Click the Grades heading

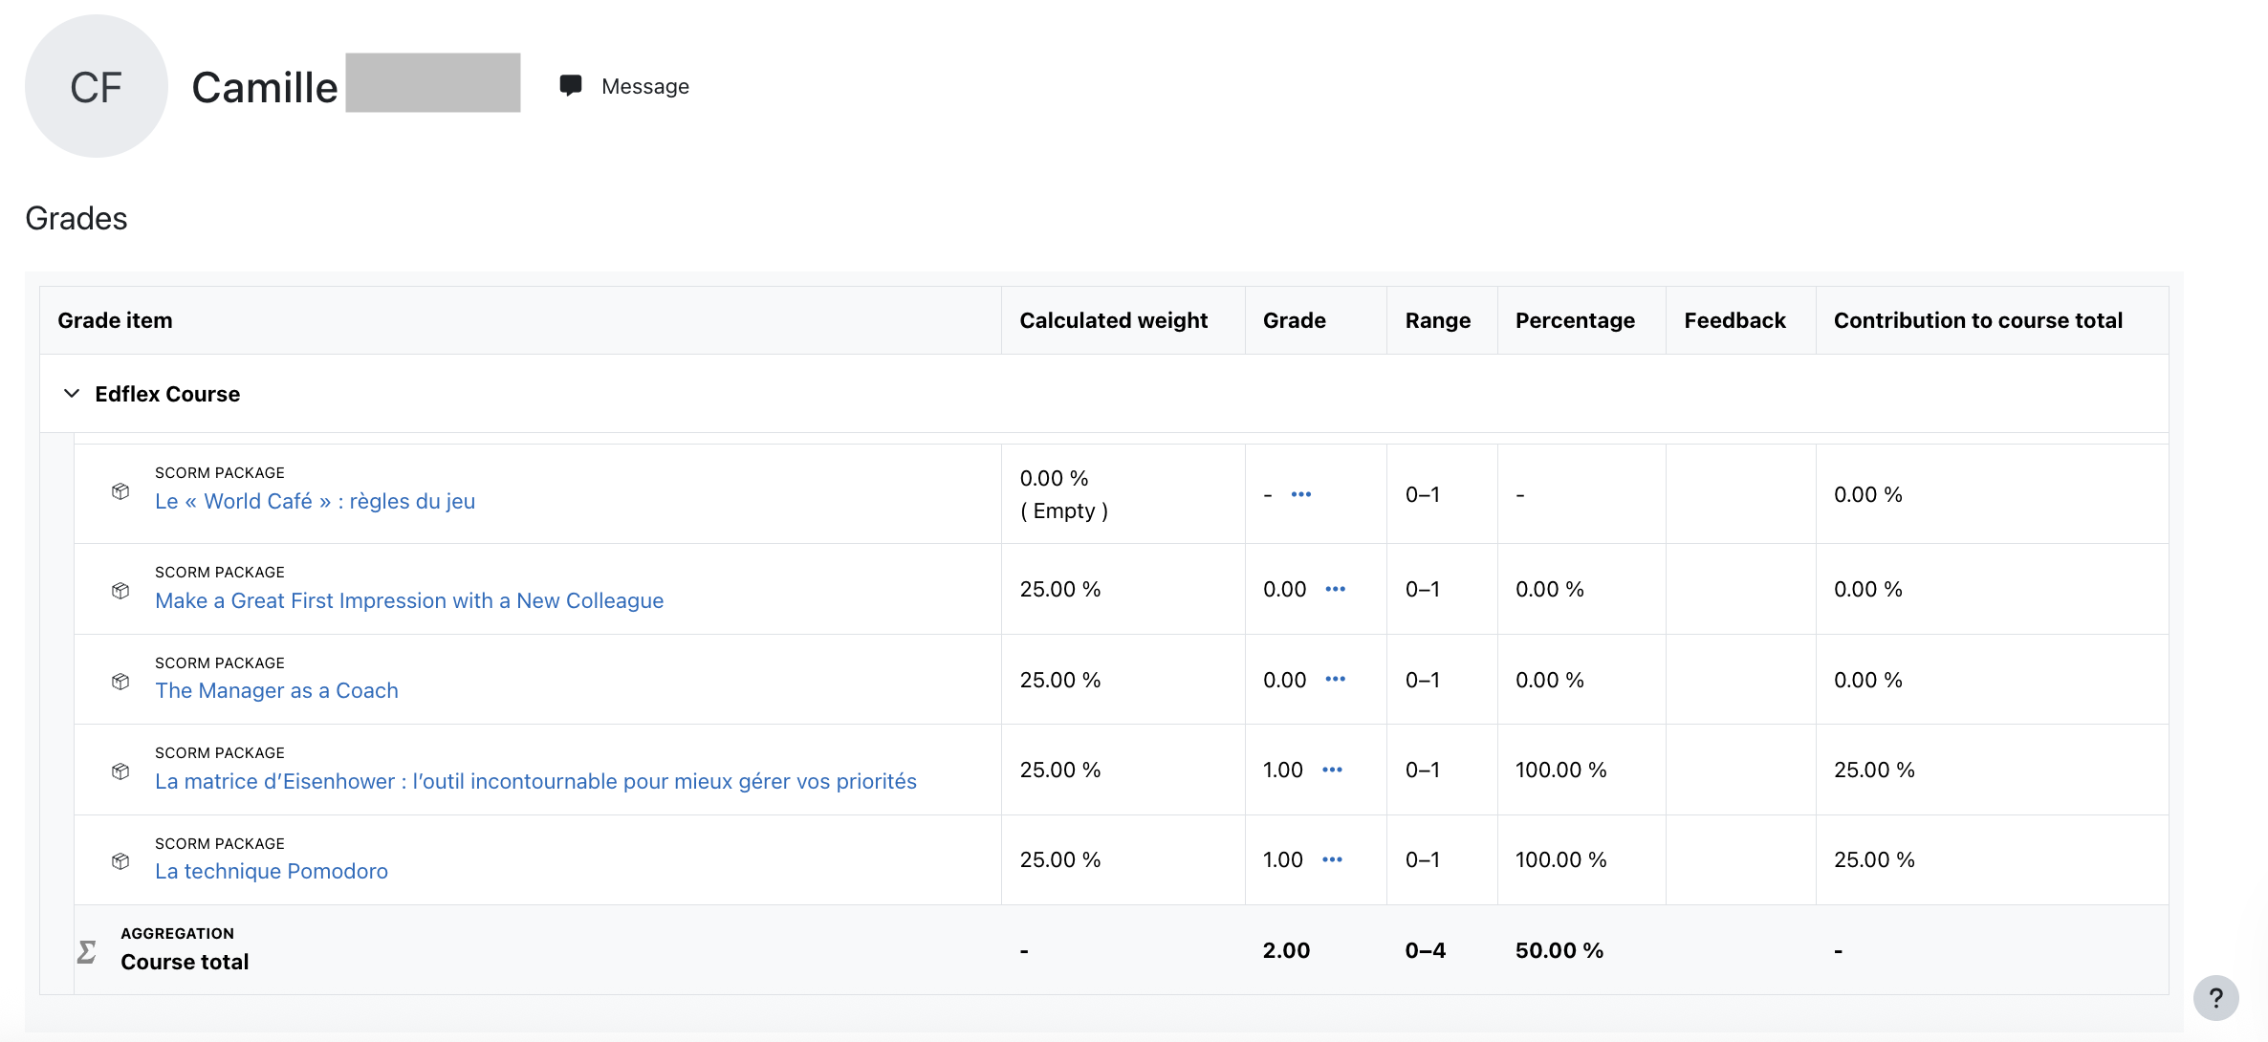tap(76, 219)
